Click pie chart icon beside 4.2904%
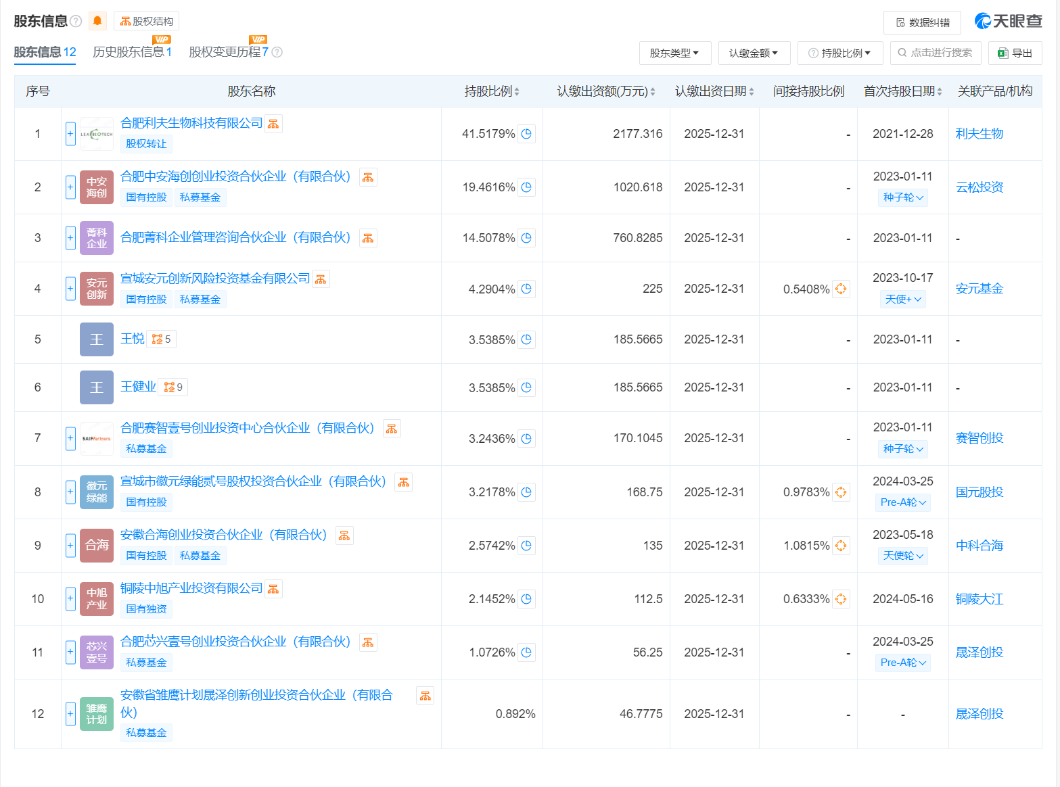This screenshot has width=1060, height=787. click(x=526, y=289)
